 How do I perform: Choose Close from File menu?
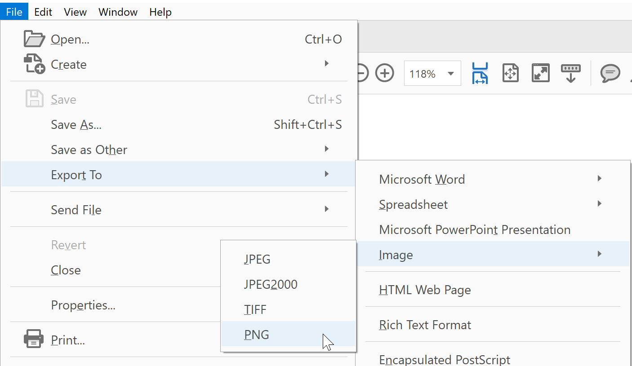111,270
